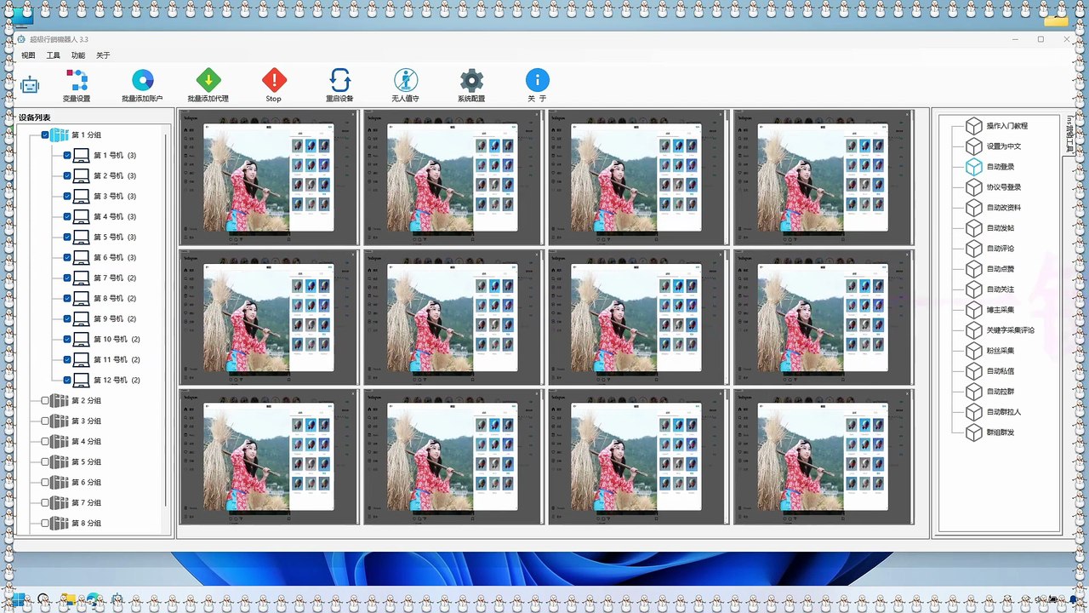The height and width of the screenshot is (613, 1089).
Task: Open the Windows Start button
Action: click(x=18, y=598)
